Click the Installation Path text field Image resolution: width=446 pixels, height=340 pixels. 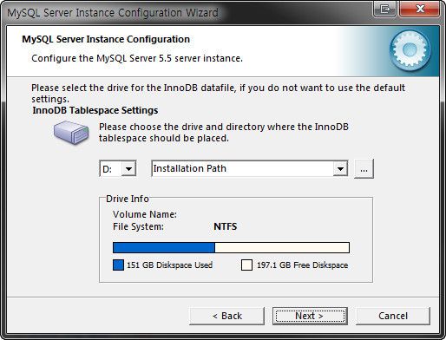[242, 168]
